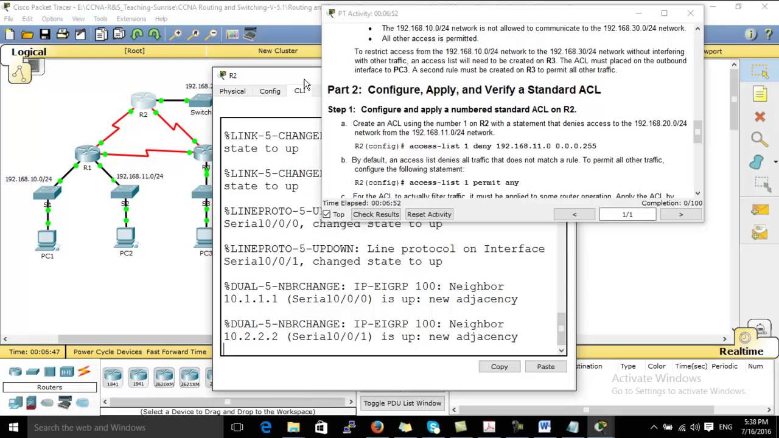Click R2 CLI scrollbar down arrow
The image size is (779, 438).
561,350
